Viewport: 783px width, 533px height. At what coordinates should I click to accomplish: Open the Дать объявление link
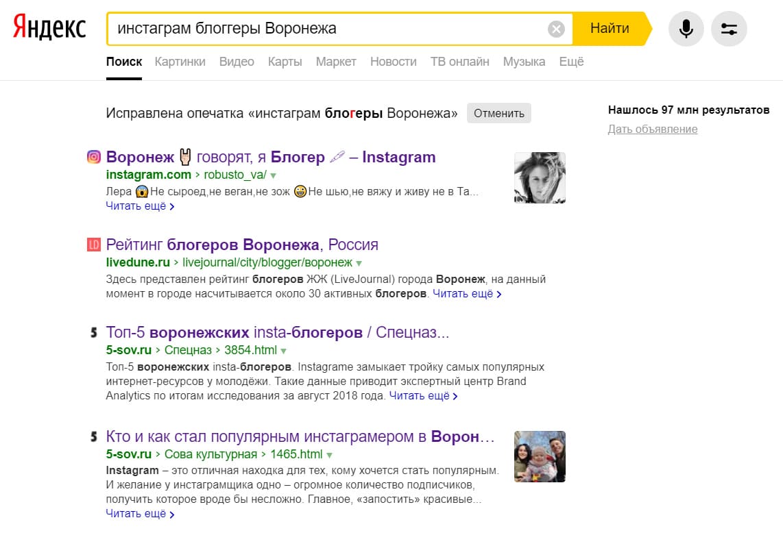click(653, 129)
